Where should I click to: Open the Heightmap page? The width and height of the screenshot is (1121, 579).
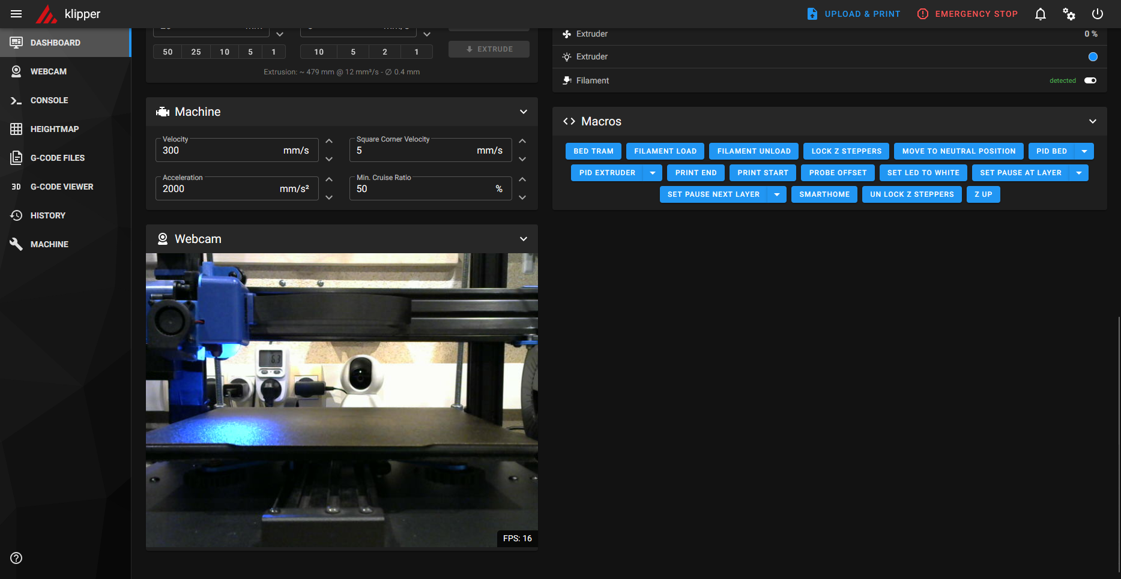click(x=54, y=129)
